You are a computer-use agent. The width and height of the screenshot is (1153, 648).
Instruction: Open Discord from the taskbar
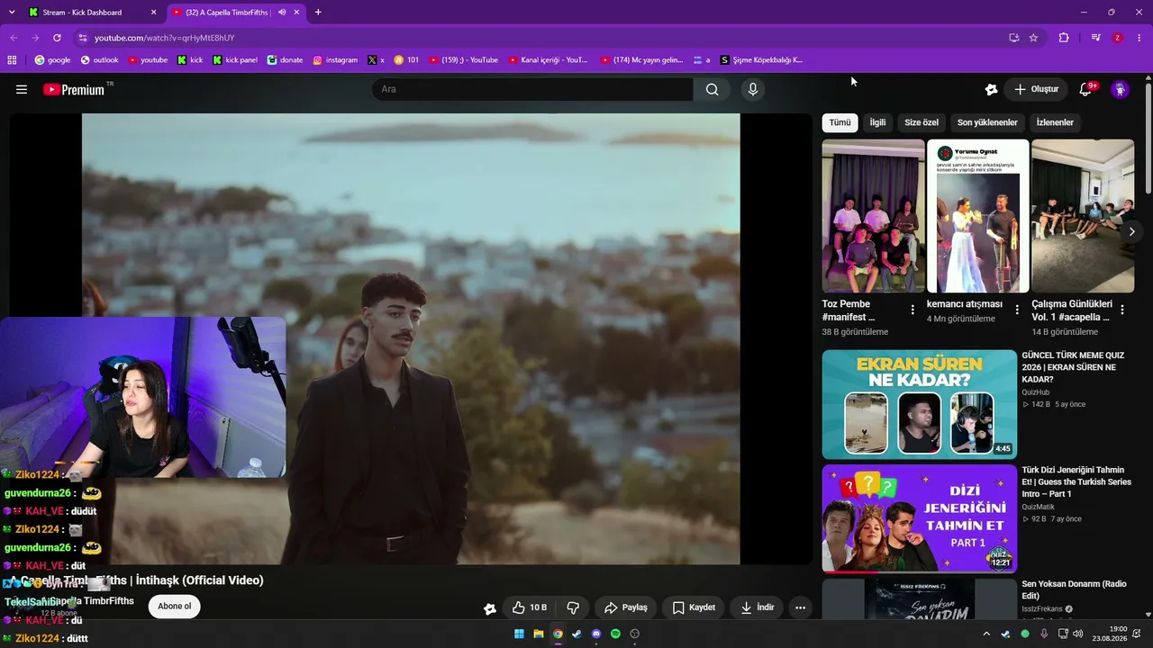click(x=595, y=634)
